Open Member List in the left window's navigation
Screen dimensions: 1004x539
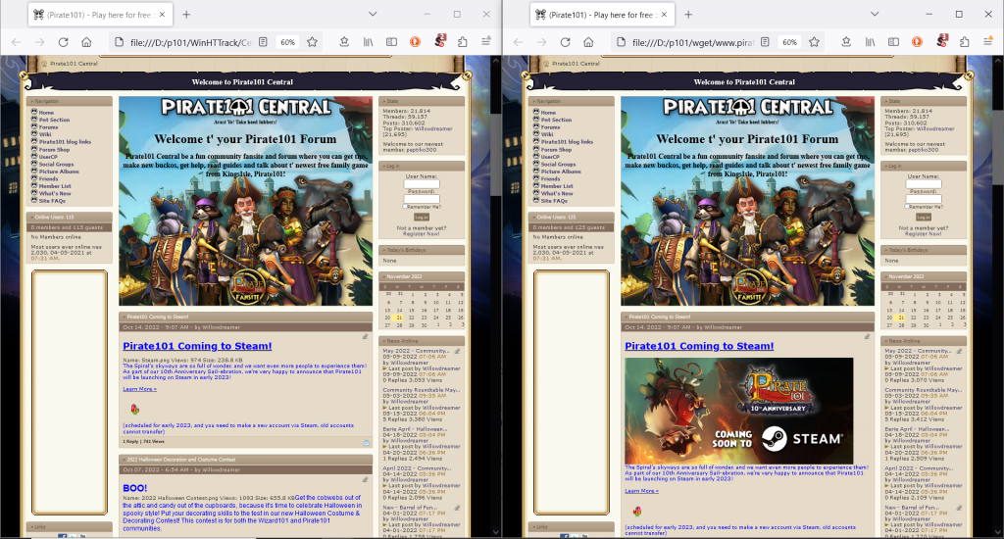coord(55,186)
